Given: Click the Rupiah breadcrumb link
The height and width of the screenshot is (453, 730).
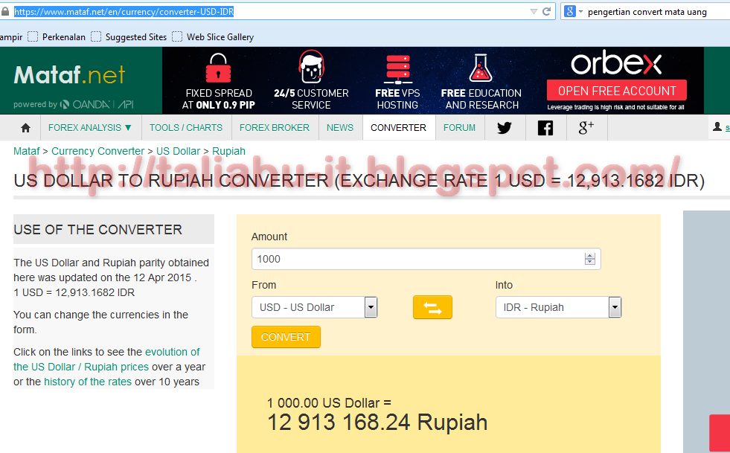Looking at the screenshot, I should pyautogui.click(x=228, y=151).
